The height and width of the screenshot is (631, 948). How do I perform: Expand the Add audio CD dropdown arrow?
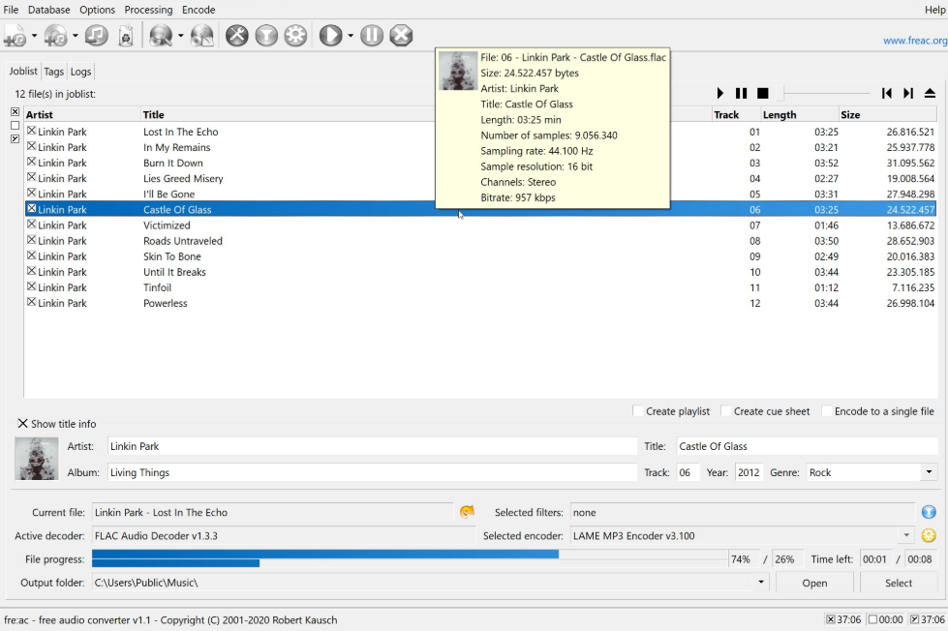click(x=75, y=36)
